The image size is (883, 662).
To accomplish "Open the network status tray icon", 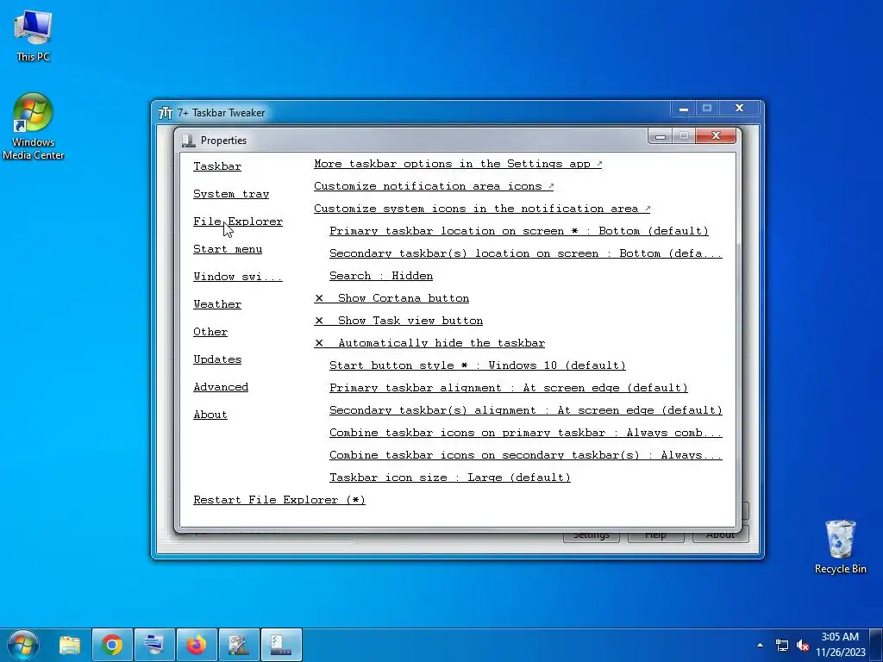I will click(x=782, y=645).
